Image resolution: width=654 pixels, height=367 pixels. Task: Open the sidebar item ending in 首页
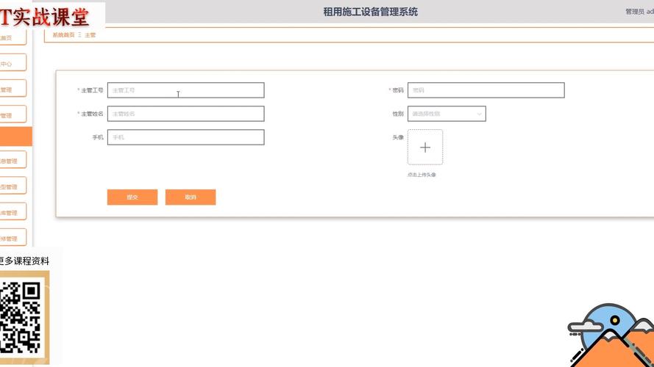coord(13,37)
